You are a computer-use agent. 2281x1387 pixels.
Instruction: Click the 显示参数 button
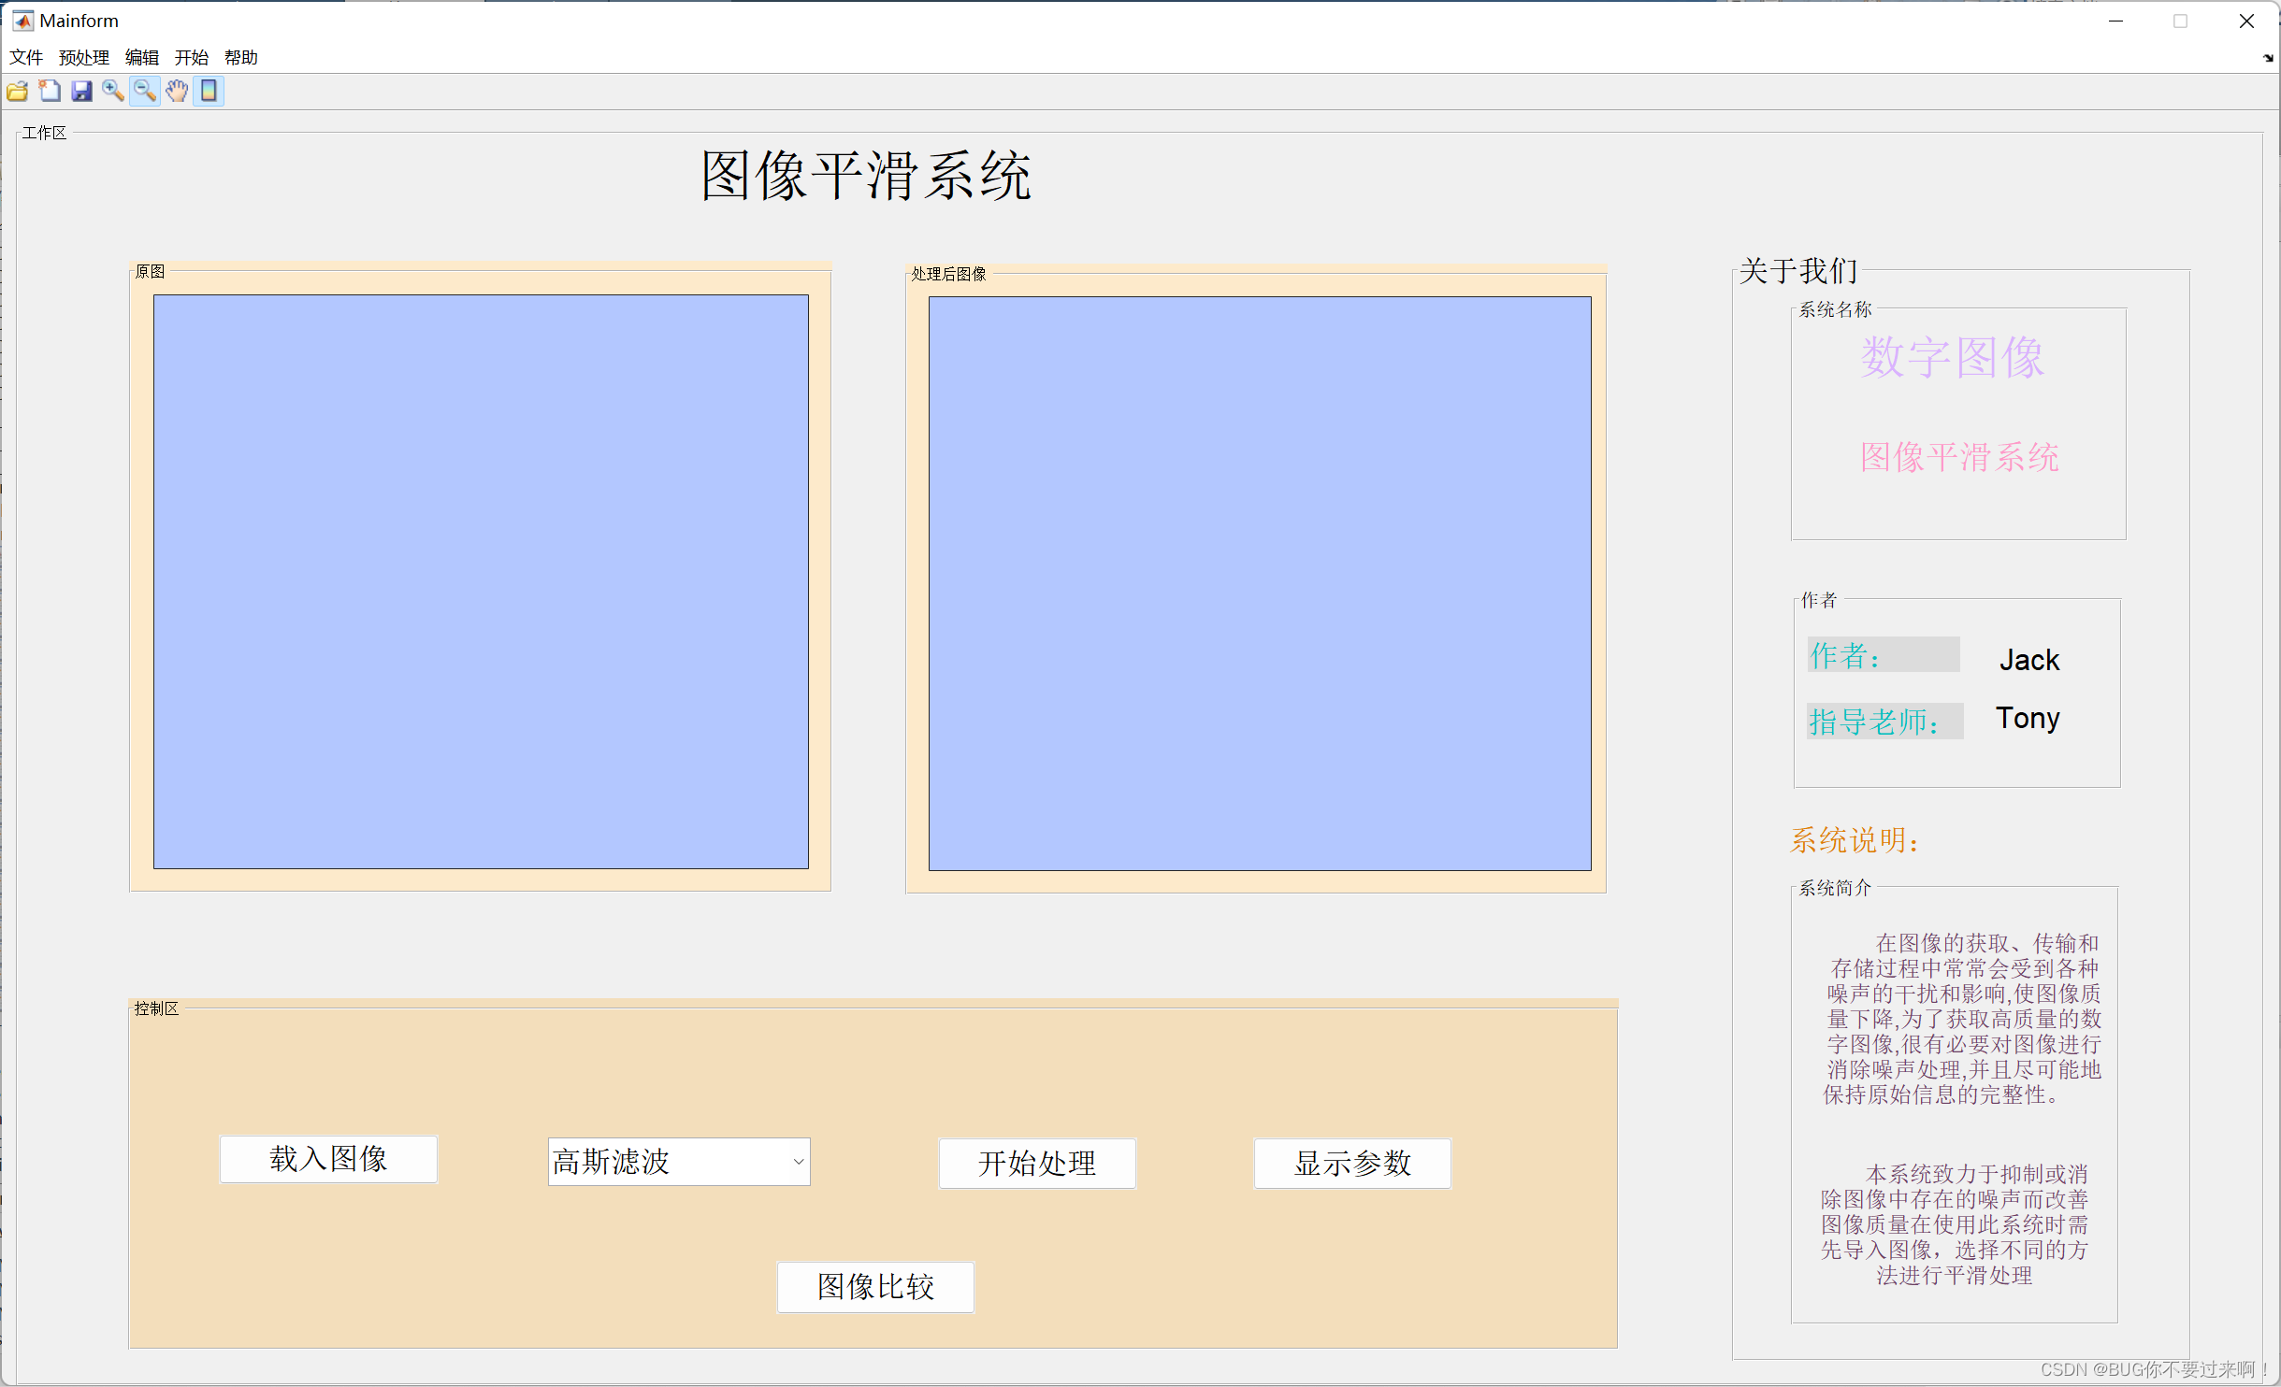(1352, 1163)
